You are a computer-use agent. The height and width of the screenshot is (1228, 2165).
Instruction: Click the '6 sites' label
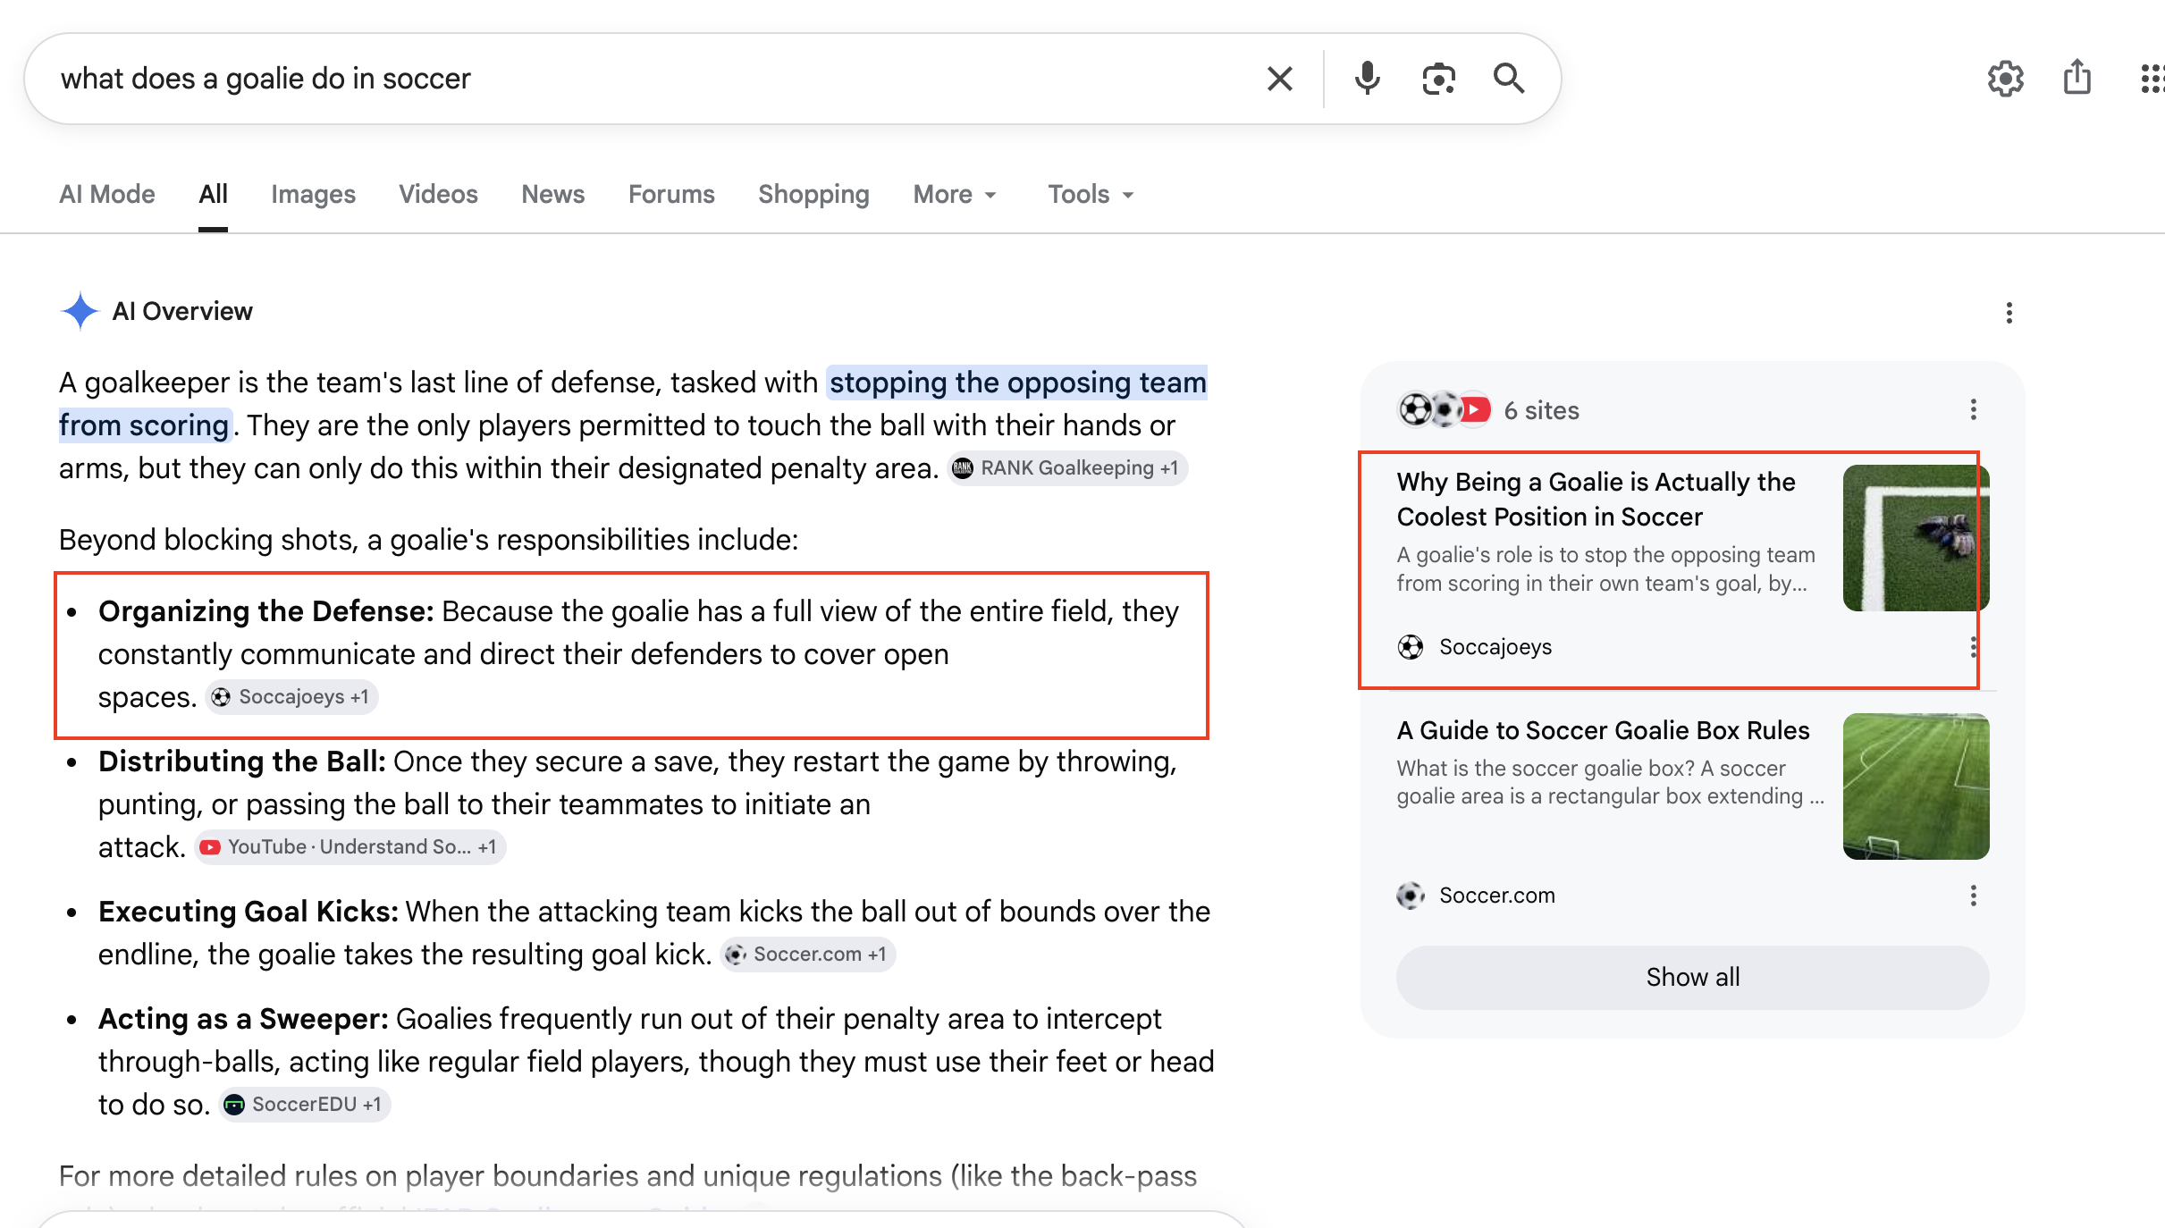pyautogui.click(x=1541, y=410)
